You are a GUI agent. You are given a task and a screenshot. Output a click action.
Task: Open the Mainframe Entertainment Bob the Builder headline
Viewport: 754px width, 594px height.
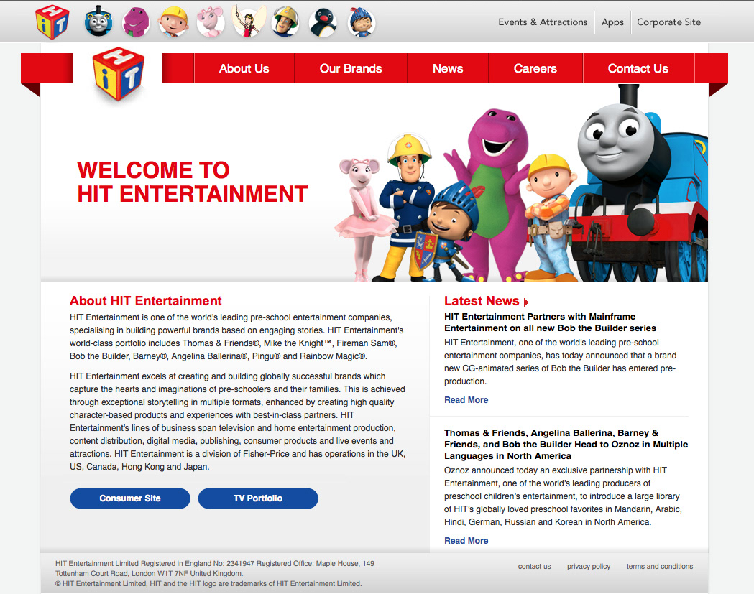(550, 322)
